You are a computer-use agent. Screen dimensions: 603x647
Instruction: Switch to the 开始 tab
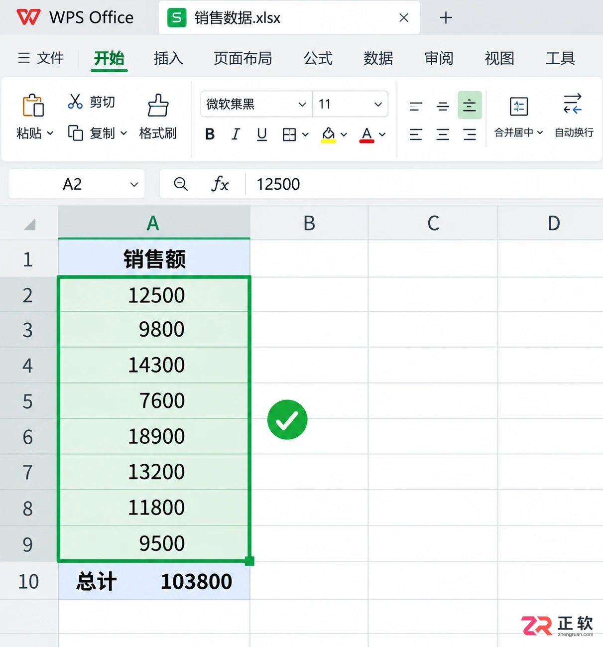109,58
